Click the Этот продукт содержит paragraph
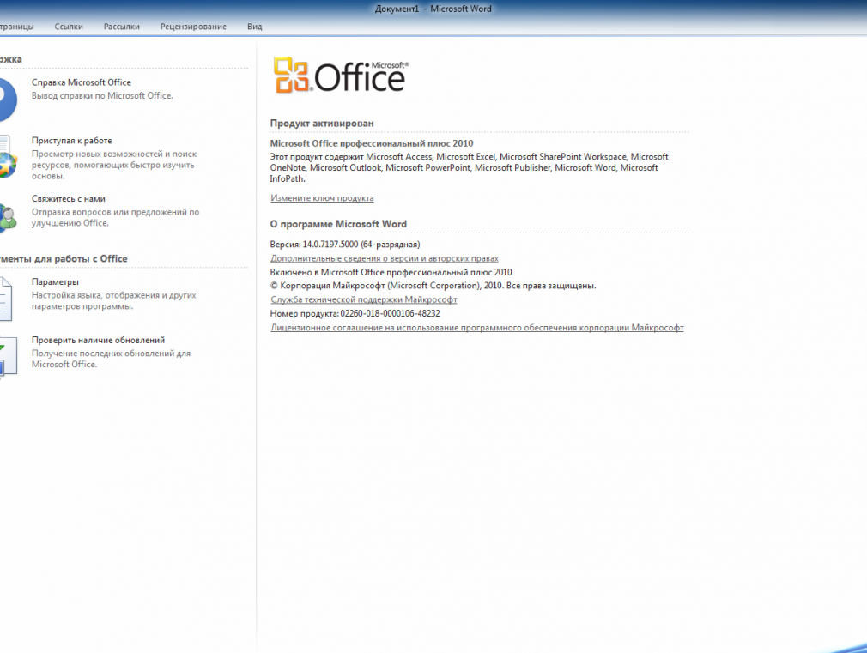The width and height of the screenshot is (867, 653). 469,167
